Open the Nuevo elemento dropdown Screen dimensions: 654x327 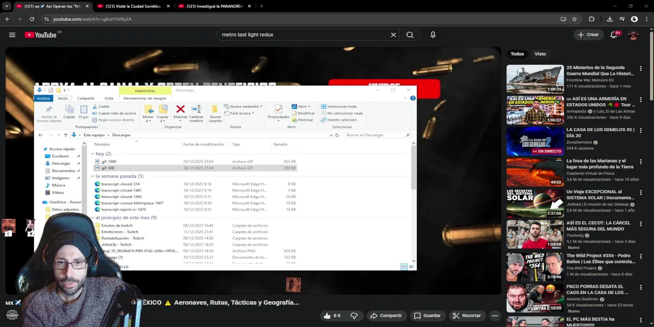pyautogui.click(x=243, y=107)
